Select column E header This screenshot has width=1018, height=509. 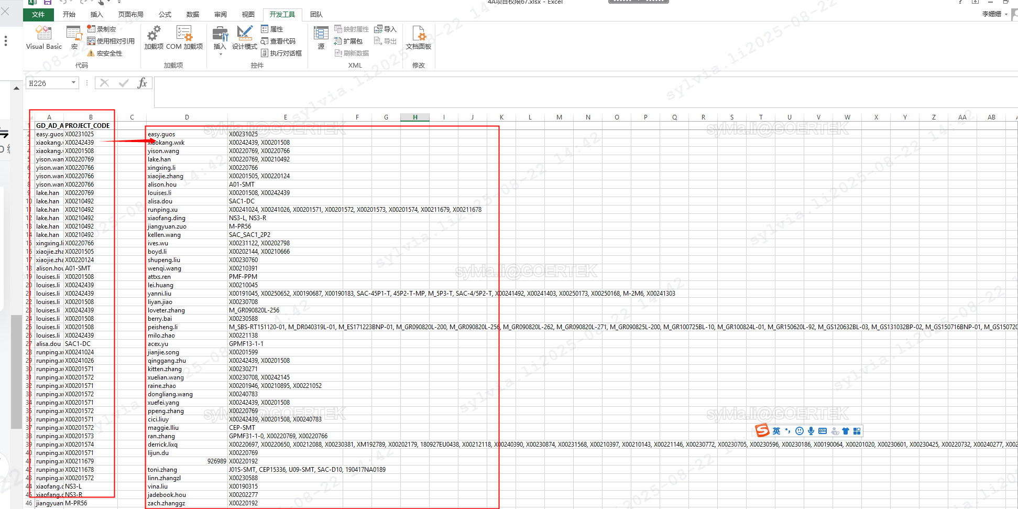pyautogui.click(x=286, y=117)
